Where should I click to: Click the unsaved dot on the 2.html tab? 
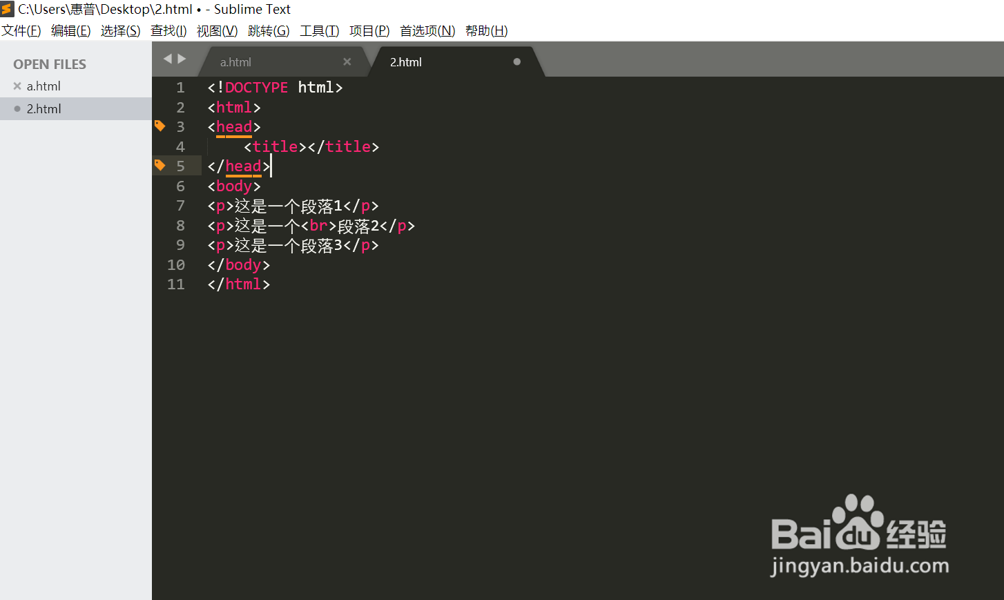(517, 61)
